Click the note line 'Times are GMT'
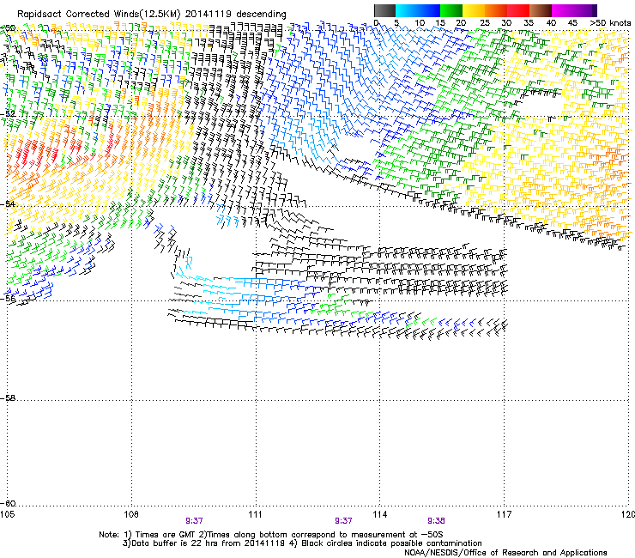The height and width of the screenshot is (558, 635). [271, 535]
